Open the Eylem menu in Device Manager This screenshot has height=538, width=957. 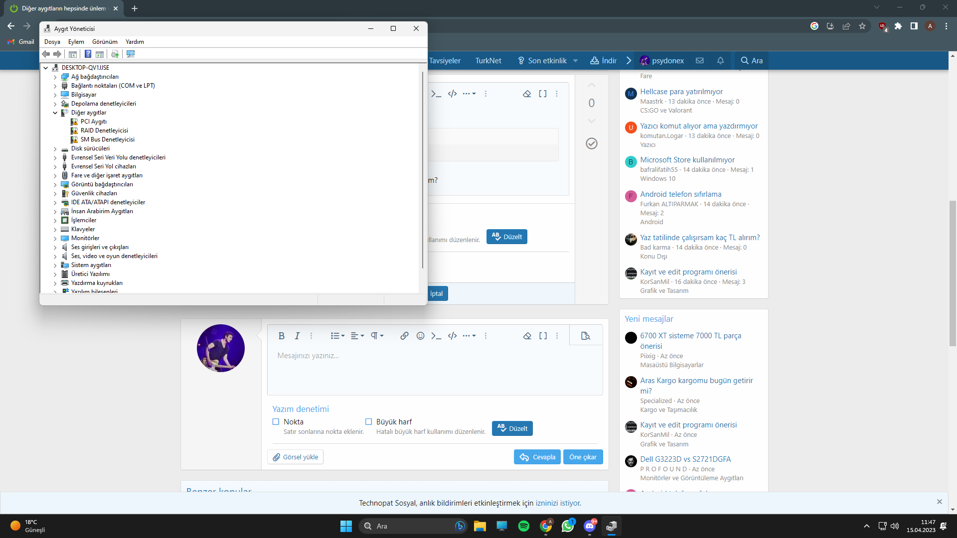pyautogui.click(x=76, y=42)
